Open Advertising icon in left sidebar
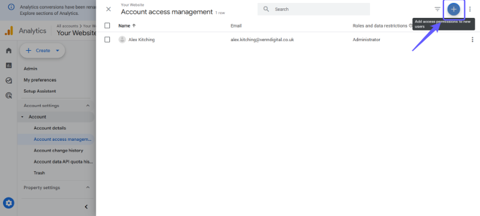The image size is (480, 216). [9, 95]
